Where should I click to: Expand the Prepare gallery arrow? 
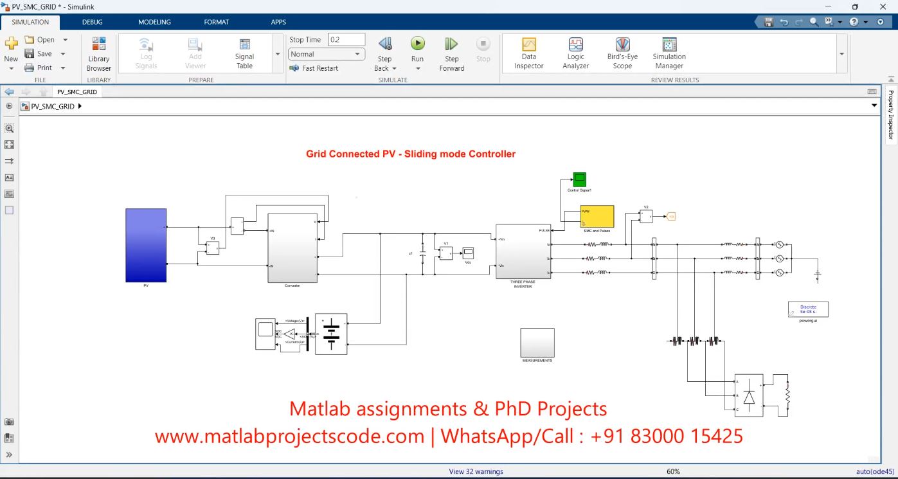click(278, 54)
